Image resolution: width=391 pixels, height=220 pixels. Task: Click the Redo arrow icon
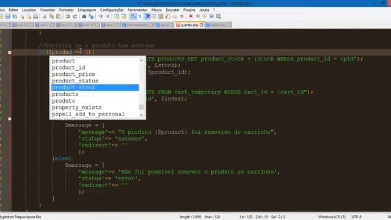75,16
